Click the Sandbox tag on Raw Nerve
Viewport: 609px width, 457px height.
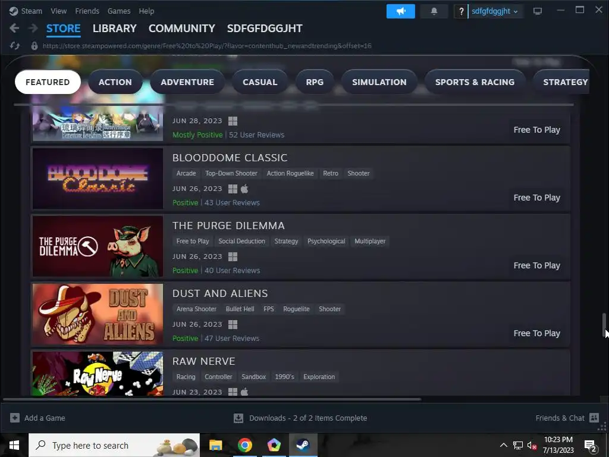[x=253, y=377]
